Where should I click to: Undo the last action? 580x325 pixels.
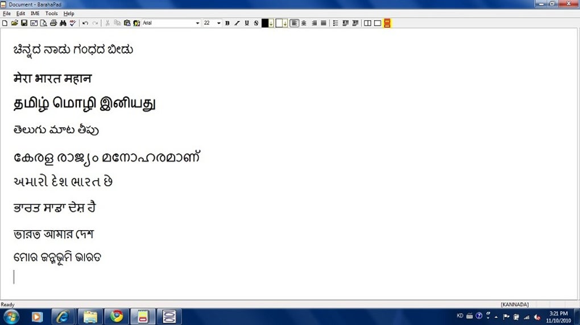pos(85,23)
